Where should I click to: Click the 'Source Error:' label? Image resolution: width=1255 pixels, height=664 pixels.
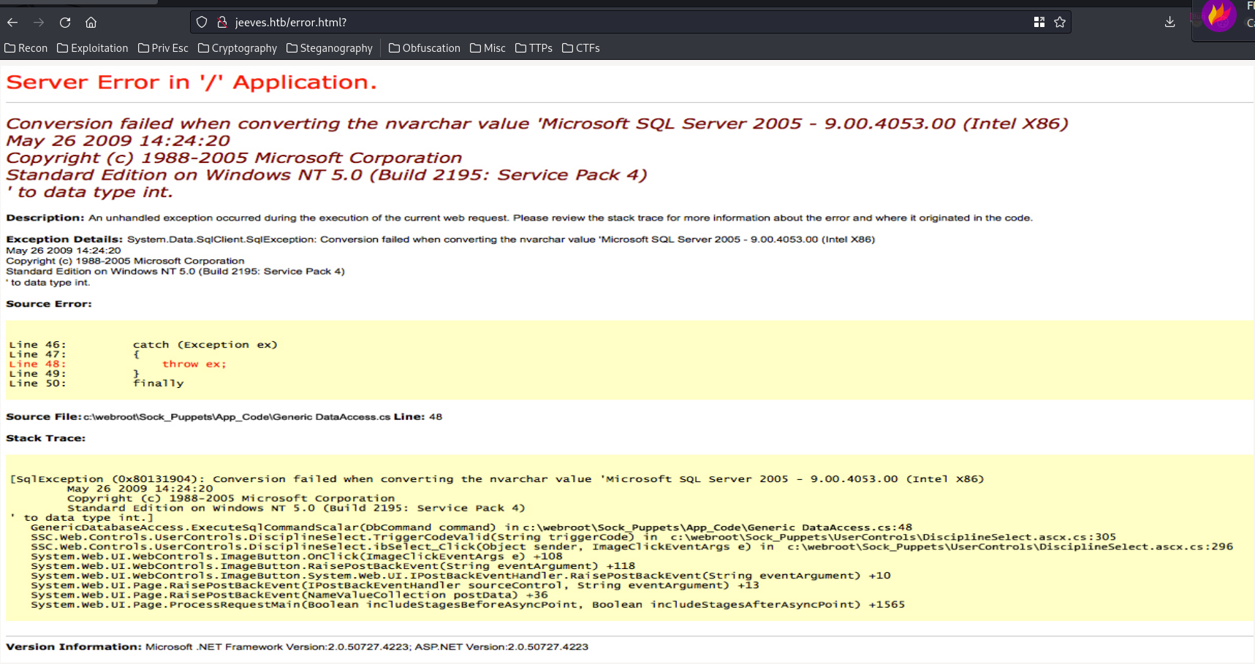tap(49, 304)
